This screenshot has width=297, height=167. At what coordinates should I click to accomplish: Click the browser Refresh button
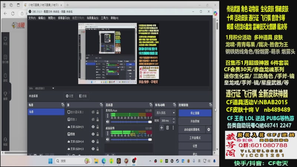13,13
